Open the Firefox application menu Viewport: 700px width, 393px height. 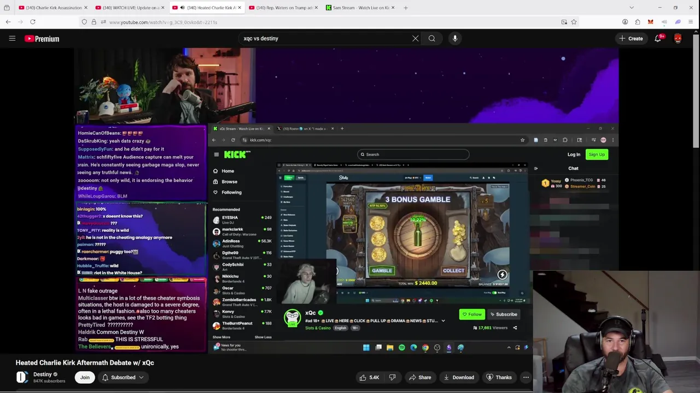coord(691,22)
